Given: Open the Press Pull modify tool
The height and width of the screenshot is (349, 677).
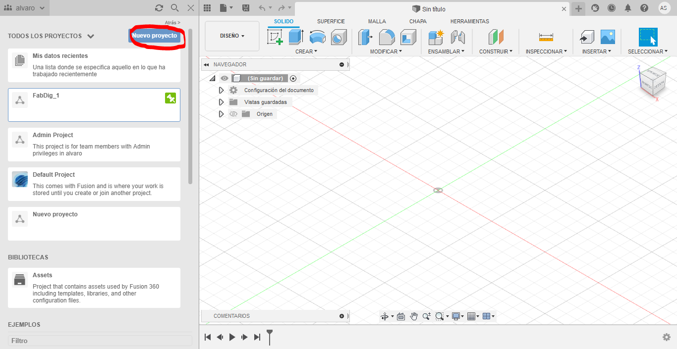Looking at the screenshot, I should click(365, 37).
